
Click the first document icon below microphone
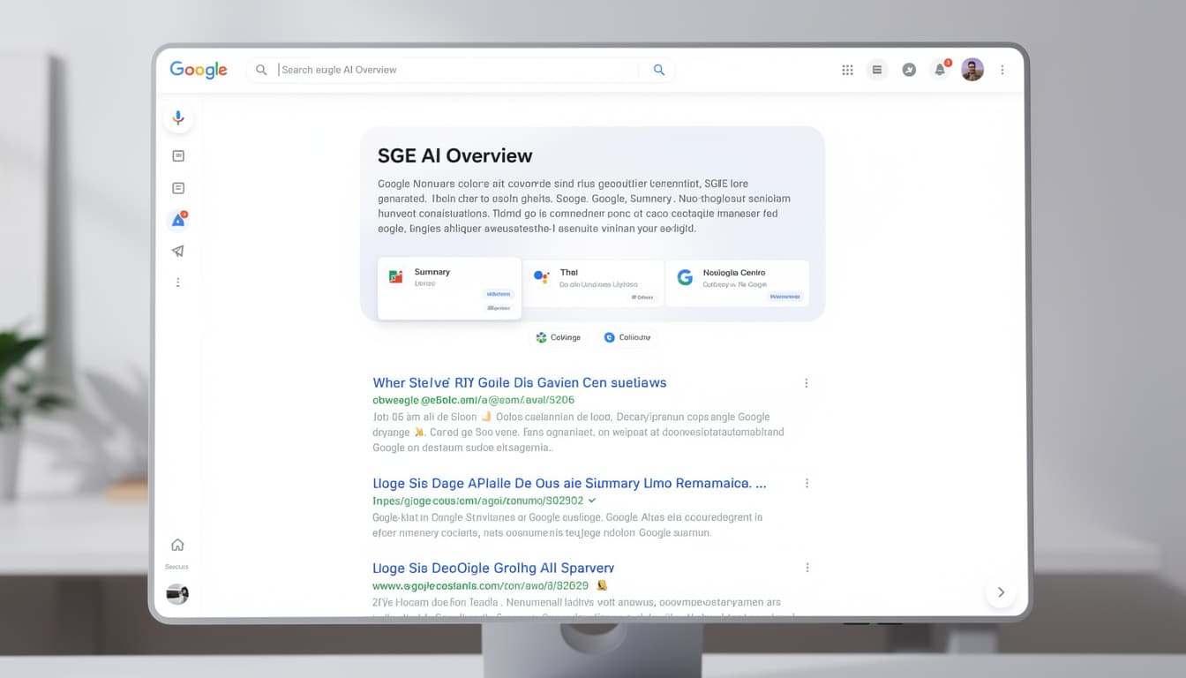click(178, 156)
